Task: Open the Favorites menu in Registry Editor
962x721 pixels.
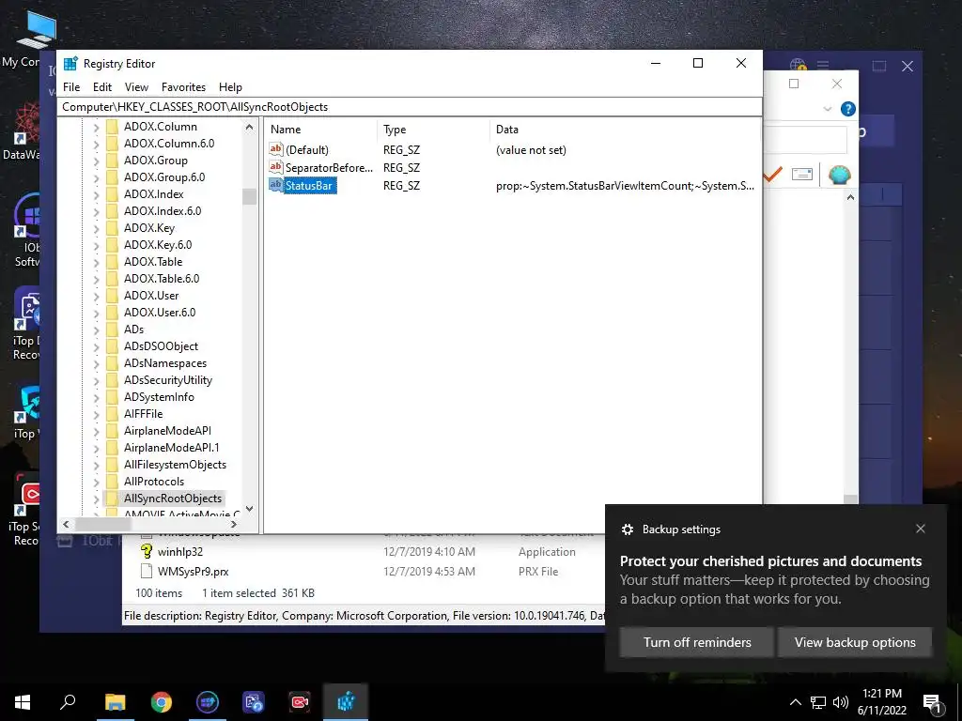Action: 183,87
